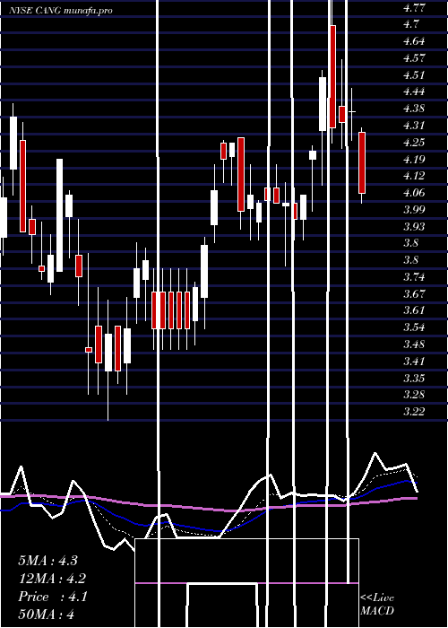
Task: Pick the 3.54 price level label
Action: pos(414,327)
